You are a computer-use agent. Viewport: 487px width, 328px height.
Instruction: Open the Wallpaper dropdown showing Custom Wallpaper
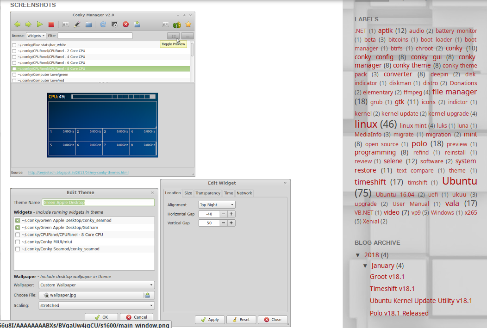97,285
